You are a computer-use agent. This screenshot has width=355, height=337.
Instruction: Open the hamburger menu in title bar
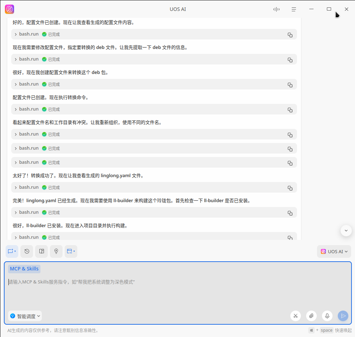pos(293,9)
